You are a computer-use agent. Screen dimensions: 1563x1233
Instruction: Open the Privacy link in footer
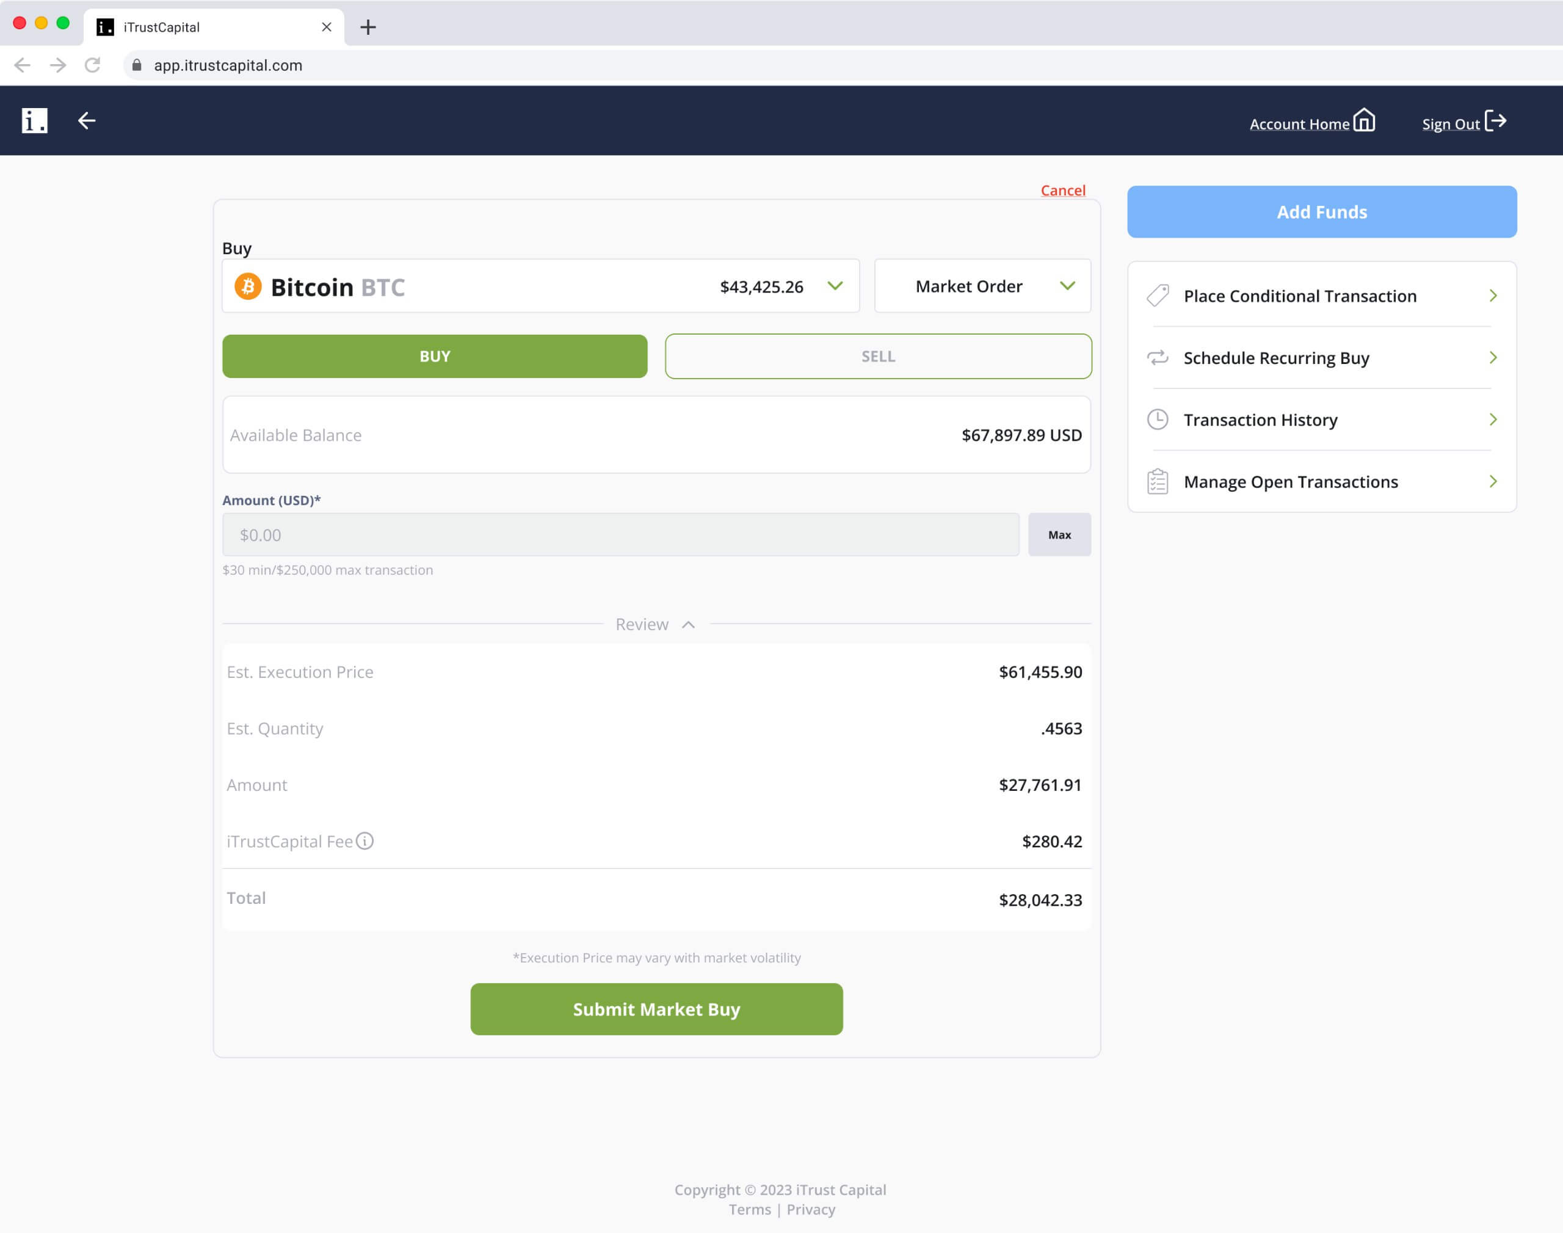tap(811, 1209)
